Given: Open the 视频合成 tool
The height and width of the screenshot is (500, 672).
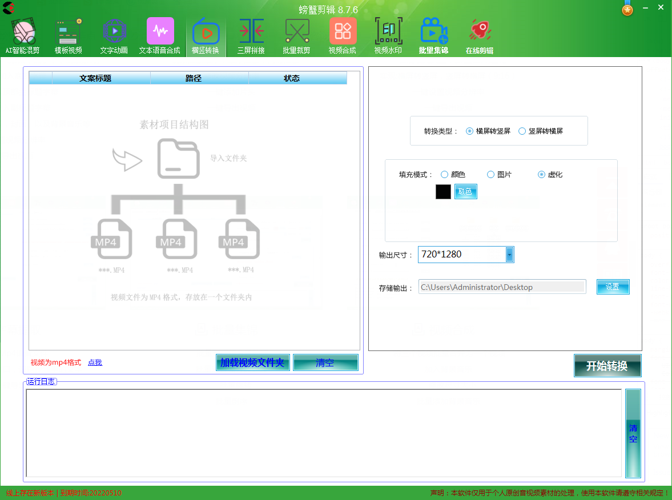Looking at the screenshot, I should tap(343, 31).
